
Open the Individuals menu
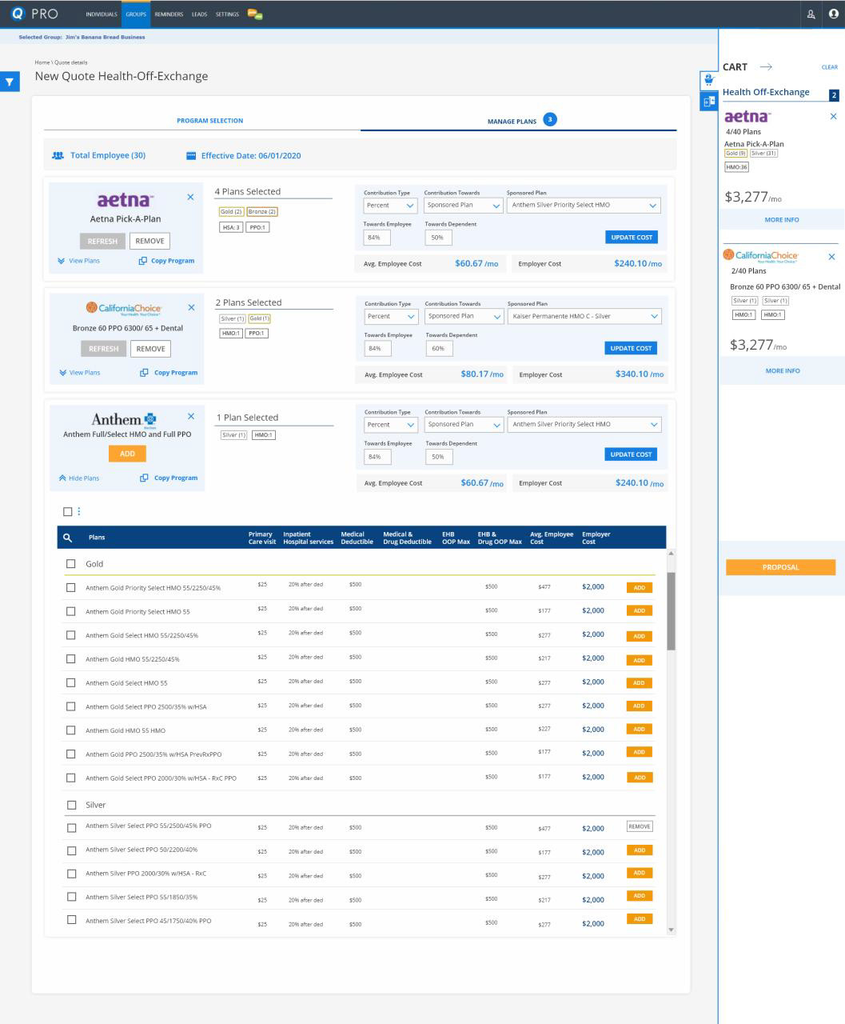coord(102,14)
